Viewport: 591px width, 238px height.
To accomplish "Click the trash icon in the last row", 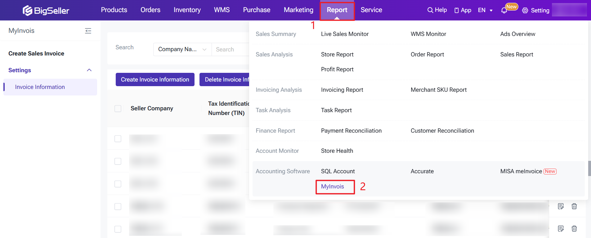I will [574, 229].
